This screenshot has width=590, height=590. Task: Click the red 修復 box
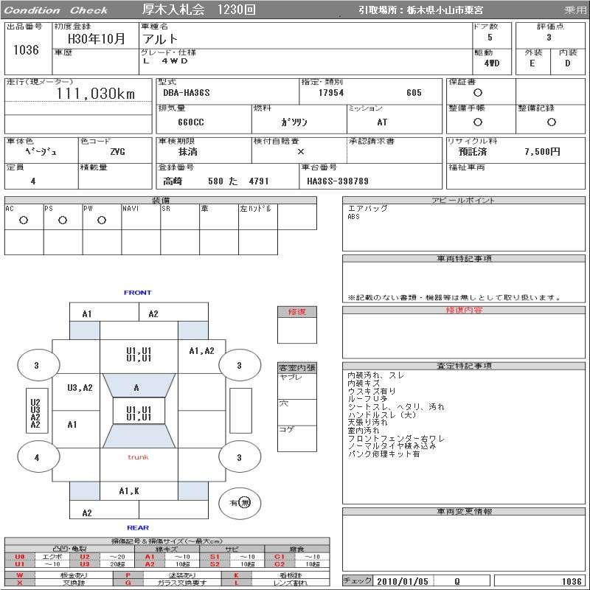(297, 311)
